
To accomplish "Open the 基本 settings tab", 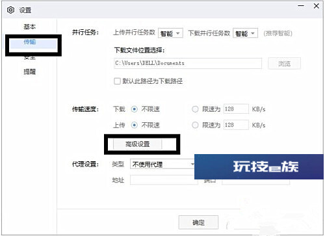I will pos(29,27).
